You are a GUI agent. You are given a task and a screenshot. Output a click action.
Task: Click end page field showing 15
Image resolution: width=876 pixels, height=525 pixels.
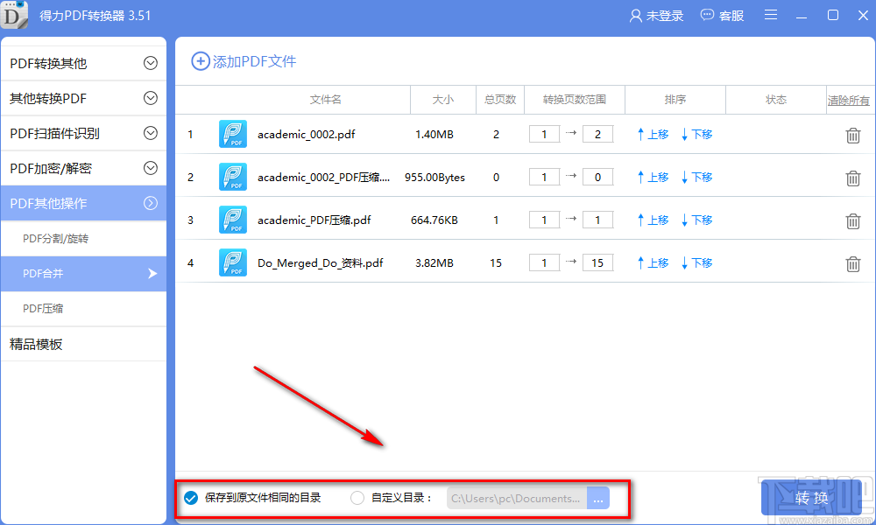597,262
